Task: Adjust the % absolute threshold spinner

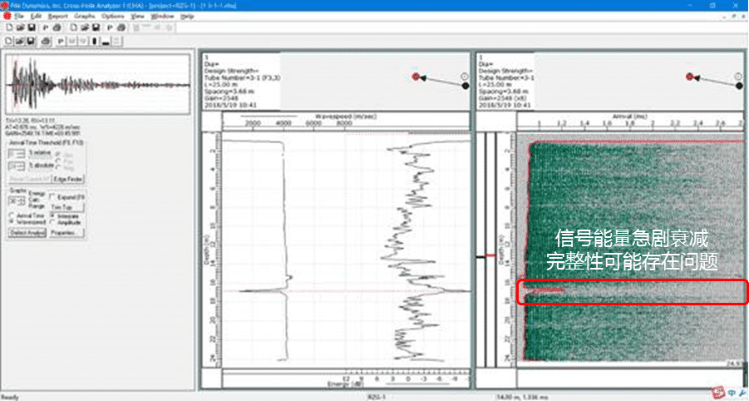Action: pyautogui.click(x=18, y=166)
